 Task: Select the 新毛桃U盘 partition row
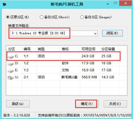[67, 77]
